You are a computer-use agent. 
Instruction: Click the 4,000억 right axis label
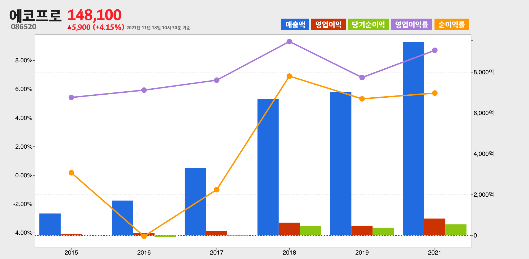(484, 154)
